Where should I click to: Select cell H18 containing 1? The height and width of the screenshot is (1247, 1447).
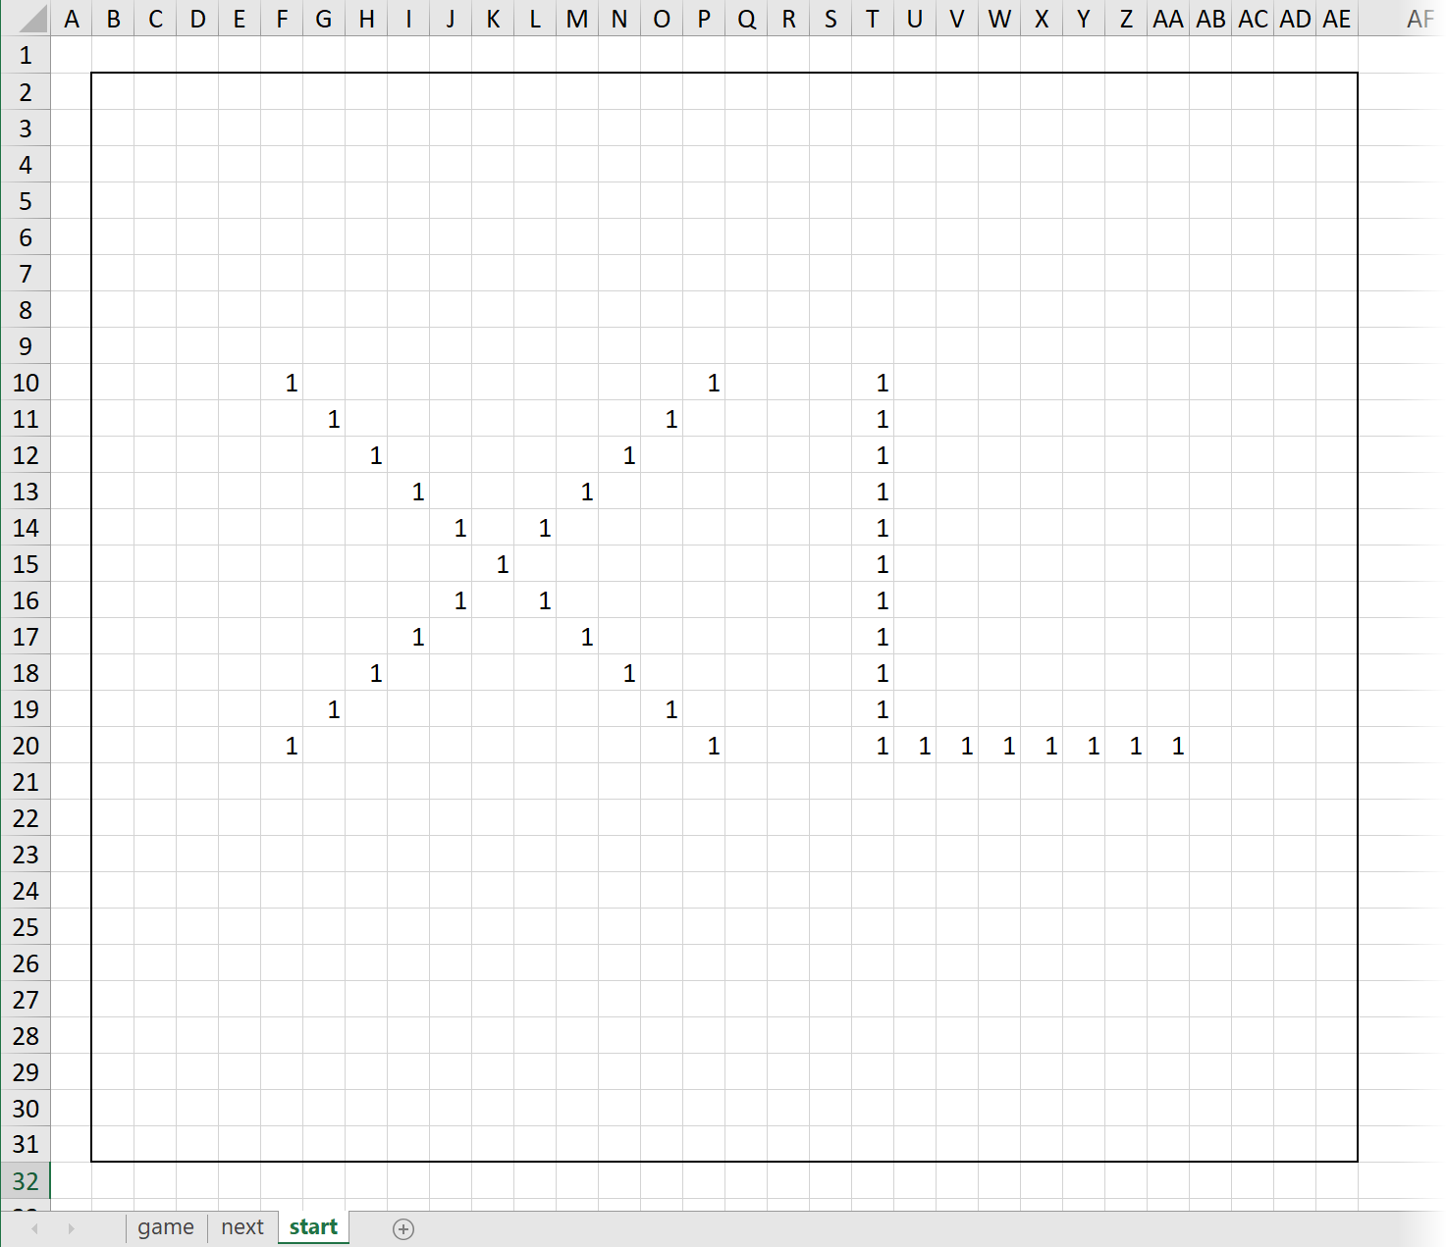[366, 672]
